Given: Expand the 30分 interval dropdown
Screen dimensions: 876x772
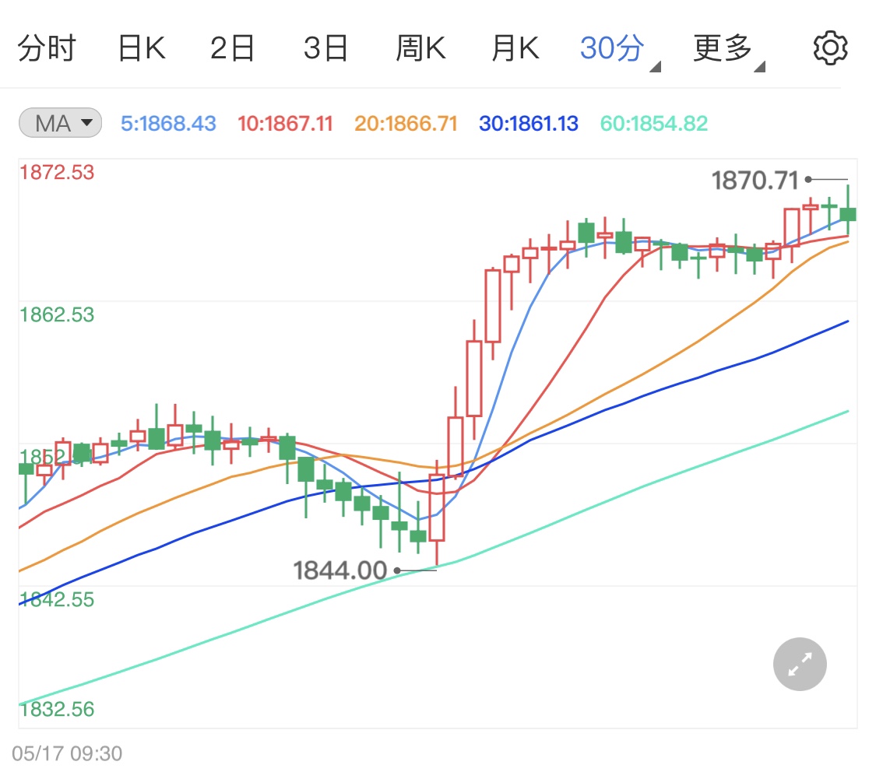Looking at the screenshot, I should click(x=620, y=51).
